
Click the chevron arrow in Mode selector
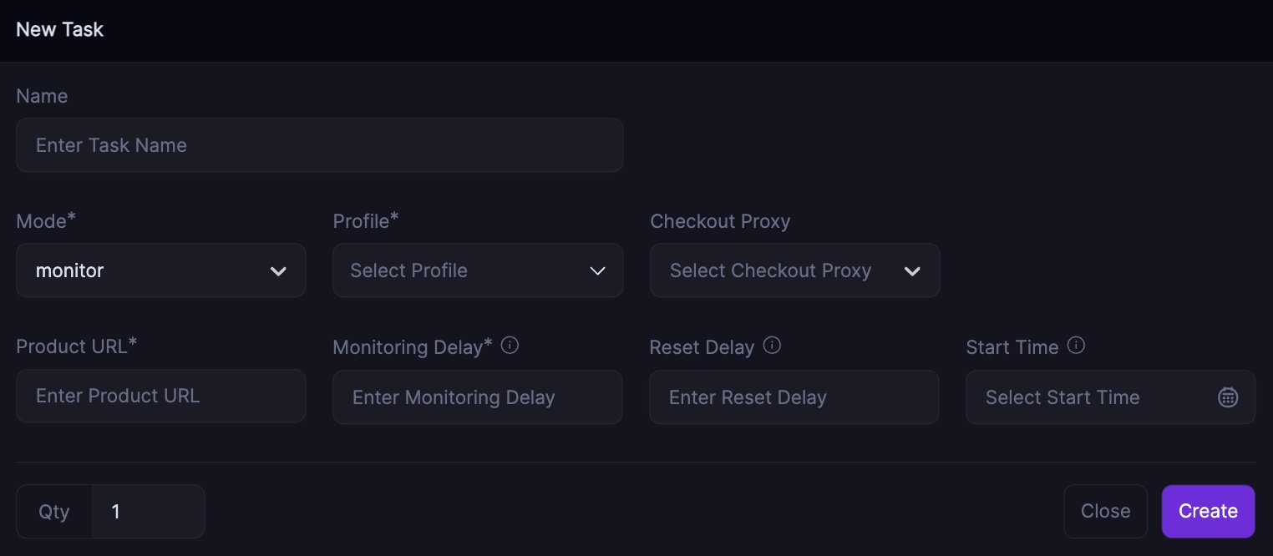click(x=279, y=271)
